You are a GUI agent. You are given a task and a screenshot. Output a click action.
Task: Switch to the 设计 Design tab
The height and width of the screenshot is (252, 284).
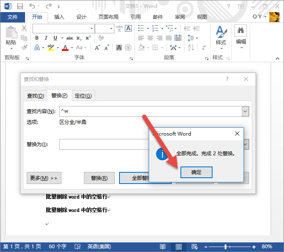click(81, 17)
